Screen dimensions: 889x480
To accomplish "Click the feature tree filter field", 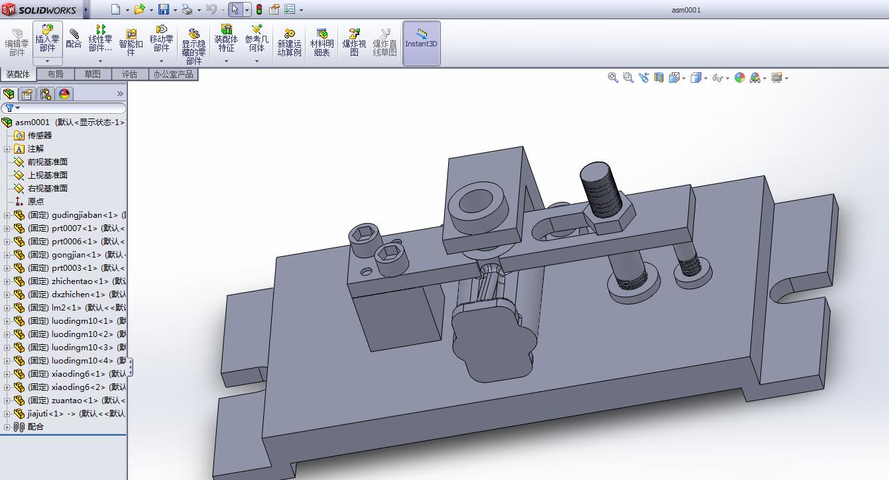I will (64, 108).
